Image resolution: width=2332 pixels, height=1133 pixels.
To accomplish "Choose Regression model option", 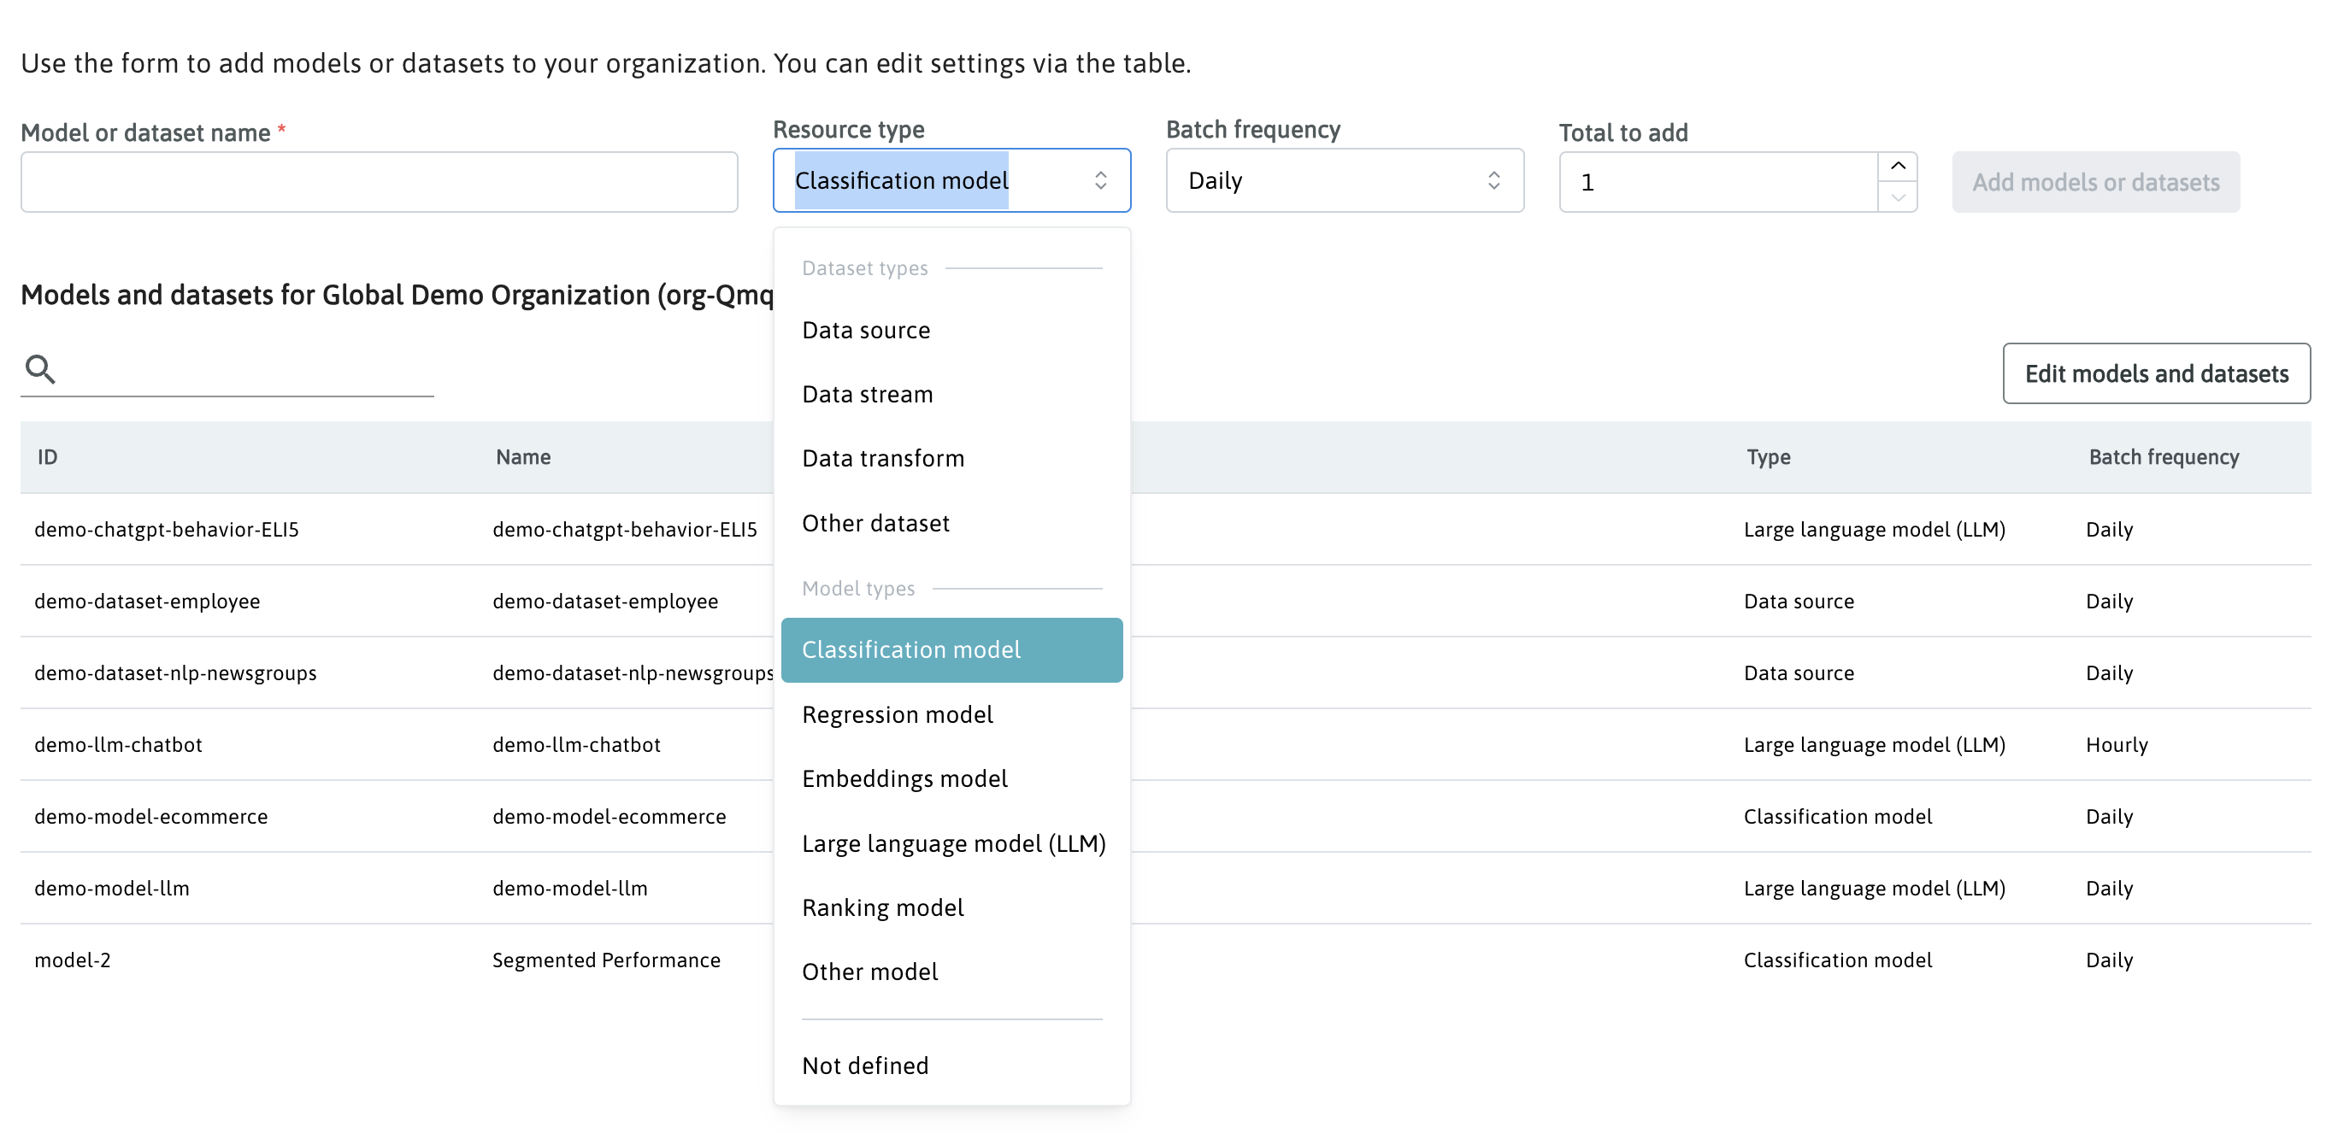I will [896, 715].
